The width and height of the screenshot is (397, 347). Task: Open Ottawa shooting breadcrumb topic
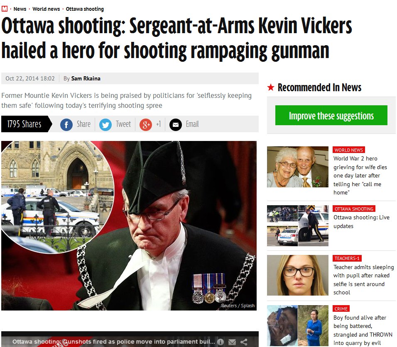pos(85,9)
